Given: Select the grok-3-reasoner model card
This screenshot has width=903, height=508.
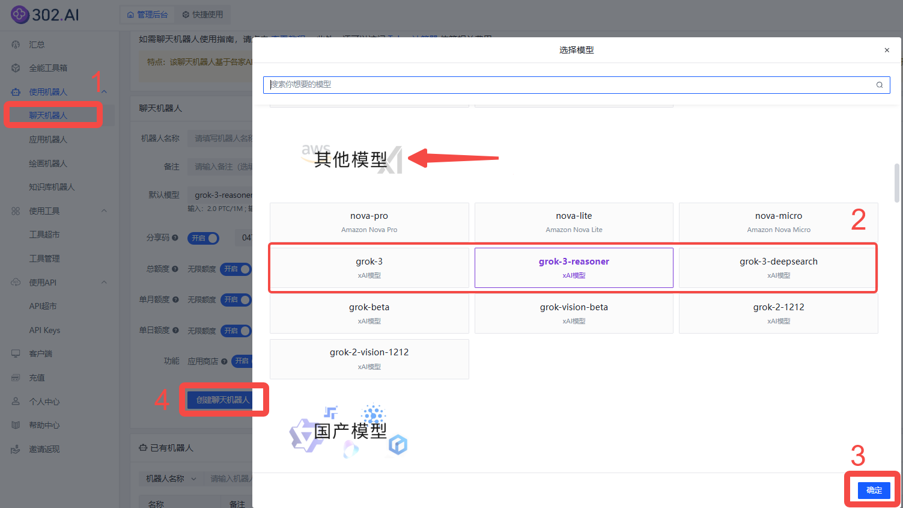Looking at the screenshot, I should click(574, 268).
